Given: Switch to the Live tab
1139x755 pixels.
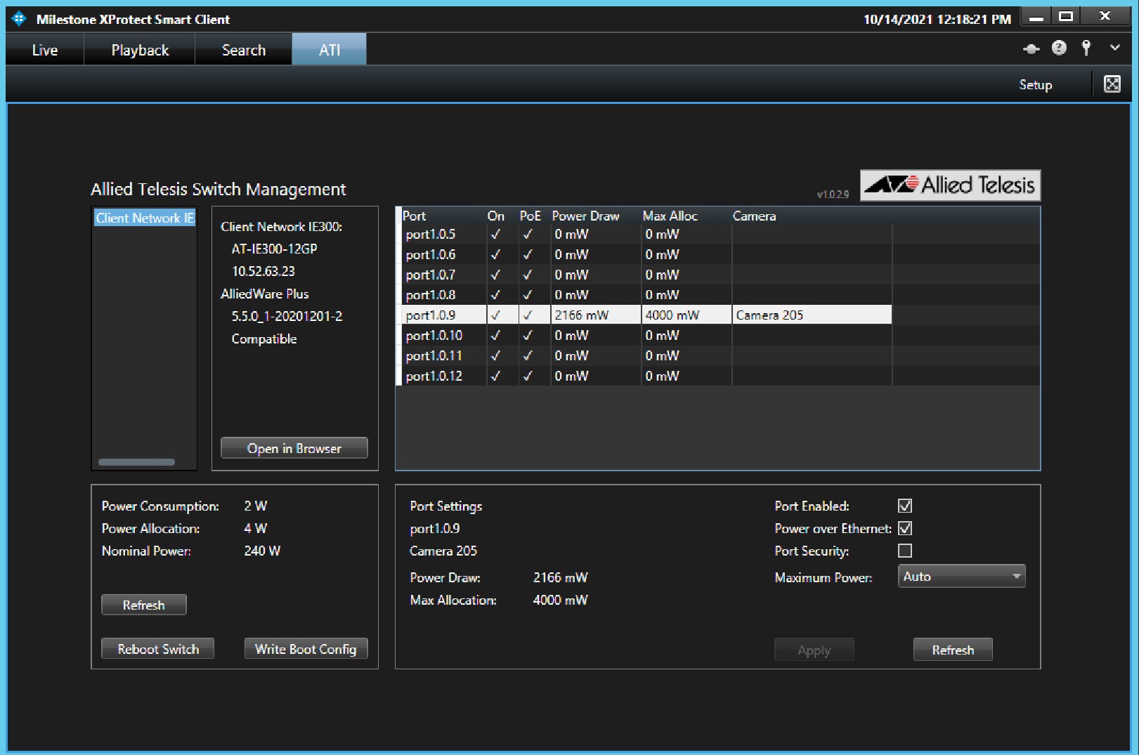Looking at the screenshot, I should click(45, 50).
